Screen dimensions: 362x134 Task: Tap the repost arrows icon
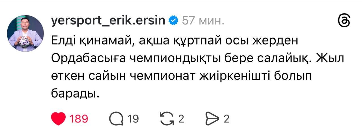167,119
